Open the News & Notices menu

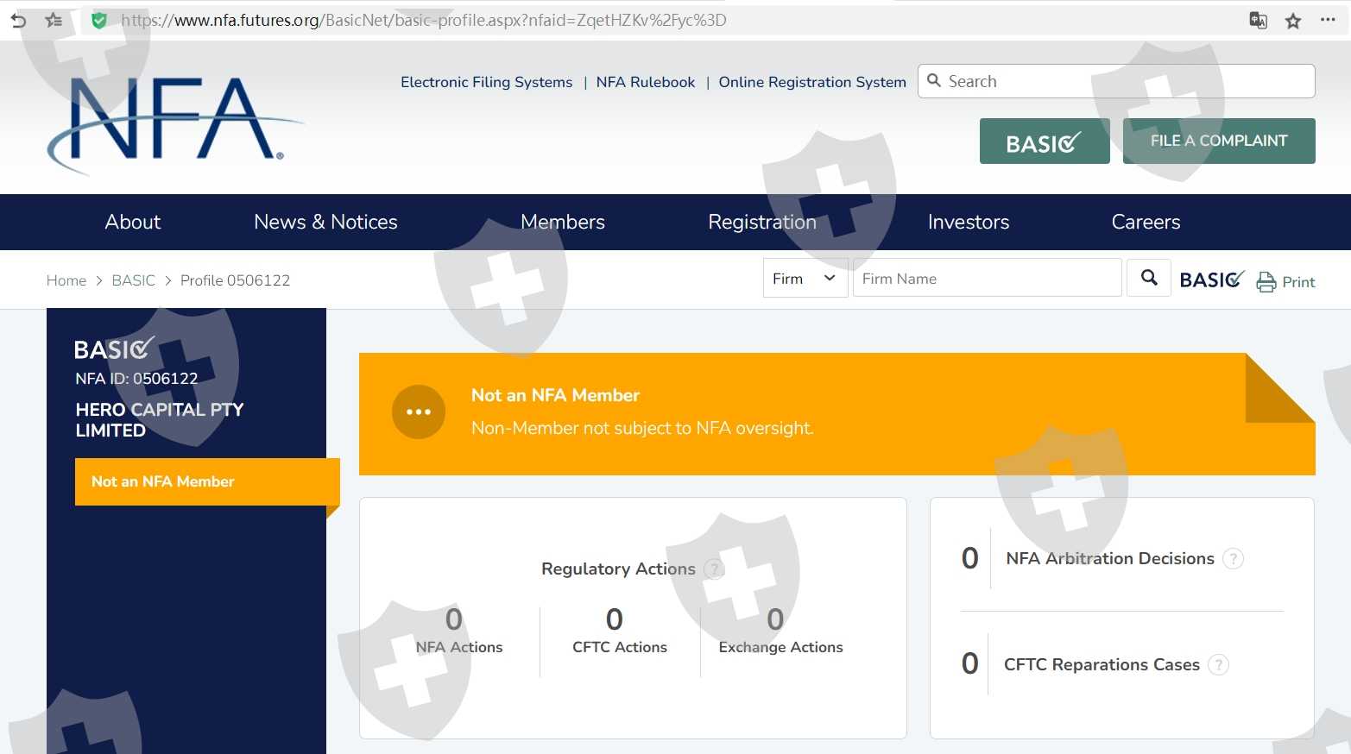[x=325, y=222]
